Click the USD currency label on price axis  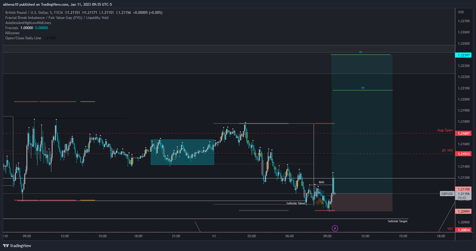tap(461, 12)
